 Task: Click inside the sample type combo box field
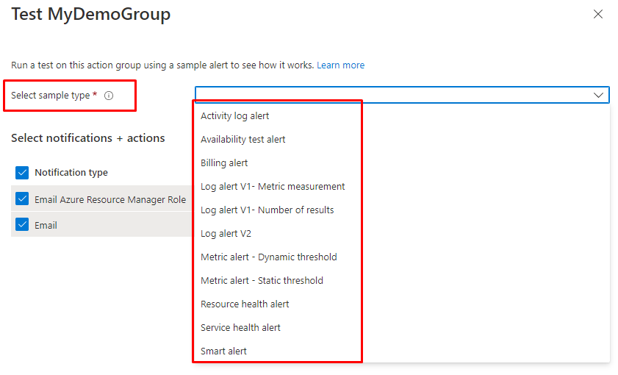[389, 95]
